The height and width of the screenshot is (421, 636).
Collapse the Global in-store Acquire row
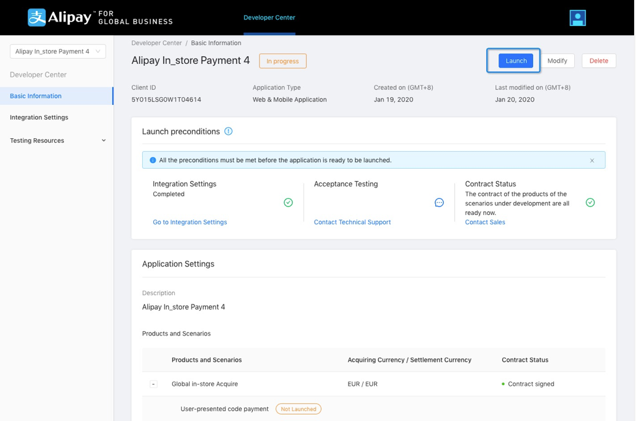point(154,384)
